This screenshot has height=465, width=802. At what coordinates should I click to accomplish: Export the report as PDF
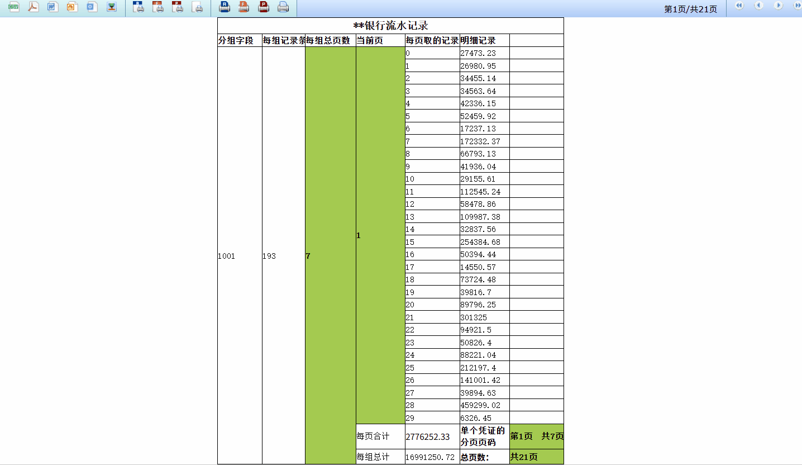click(x=34, y=7)
